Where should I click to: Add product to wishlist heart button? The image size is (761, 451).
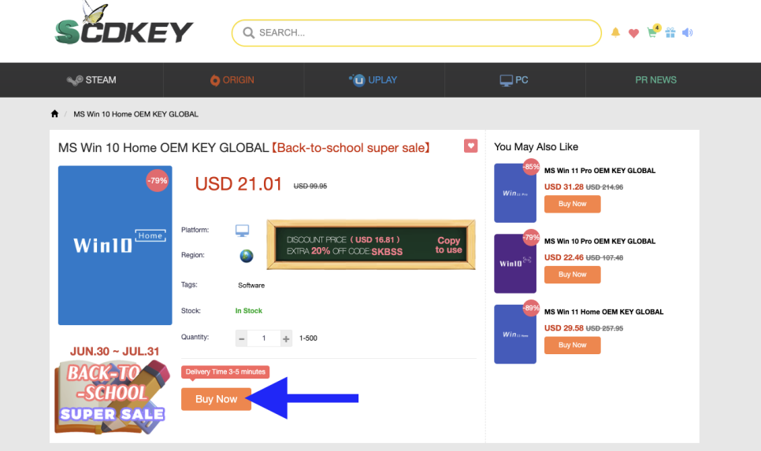(470, 146)
